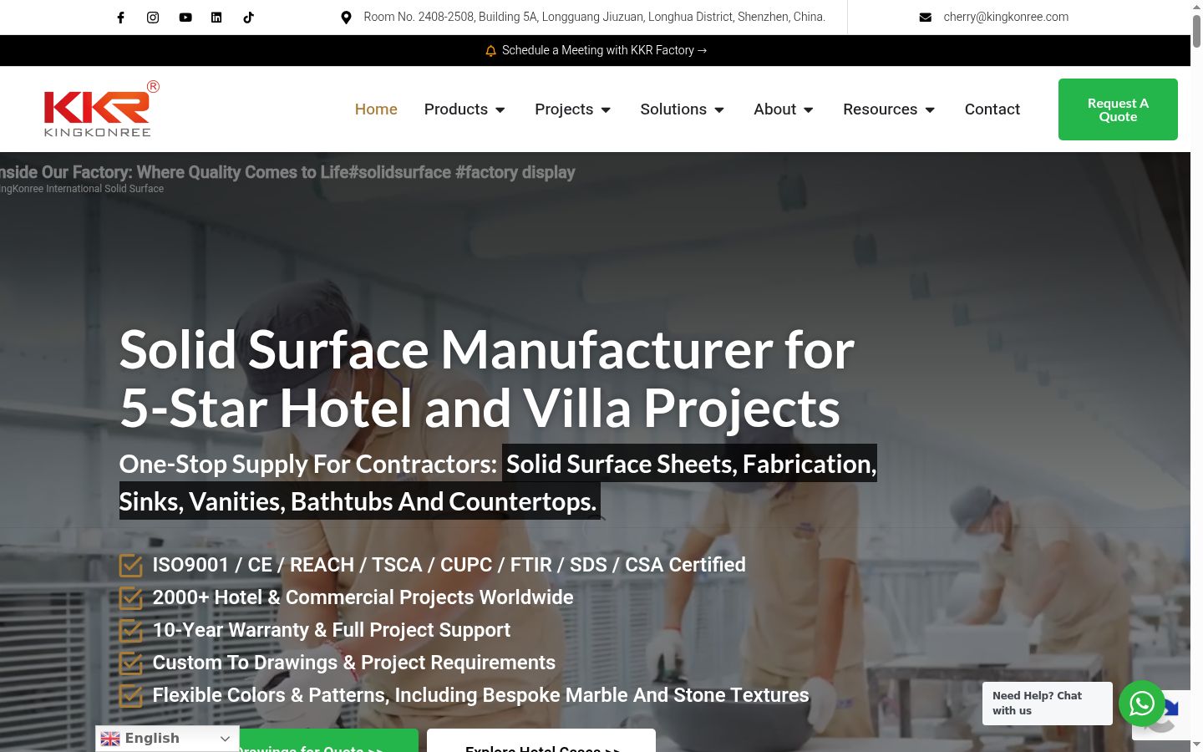Screen dimensions: 1203x752
Task: Click the Need Help? Chat with us bubble
Action: [1048, 704]
